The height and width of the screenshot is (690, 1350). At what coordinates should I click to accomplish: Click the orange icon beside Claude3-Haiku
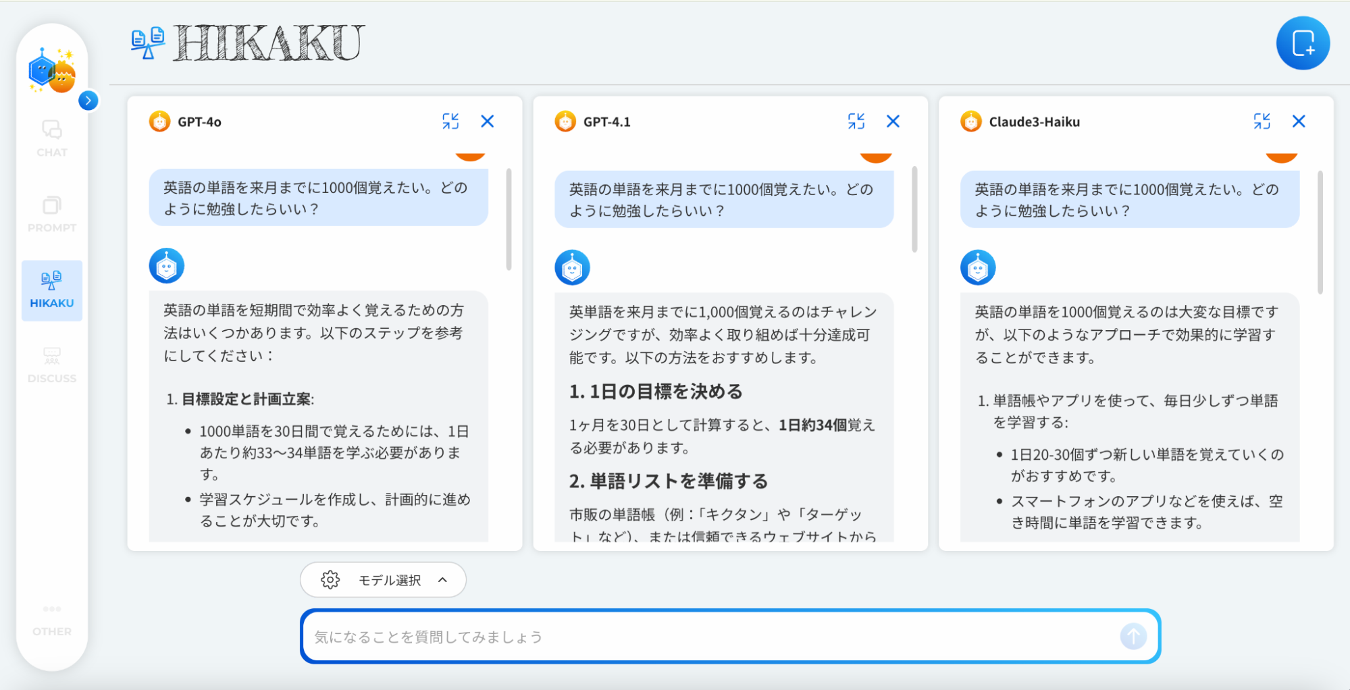(970, 122)
